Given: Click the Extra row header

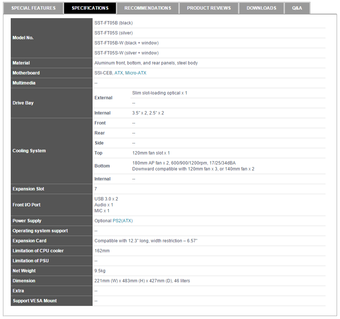Looking at the screenshot, I should click(51, 291).
